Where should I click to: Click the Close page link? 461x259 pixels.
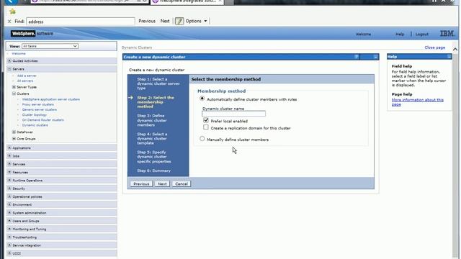tap(434, 47)
